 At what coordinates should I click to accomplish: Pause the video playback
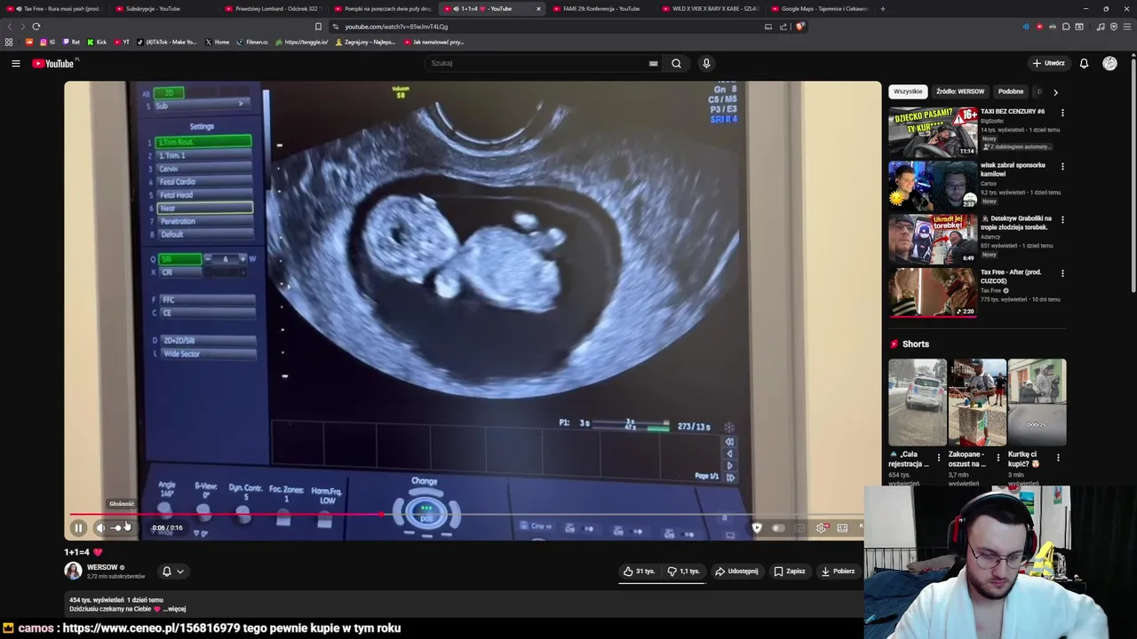tap(78, 528)
